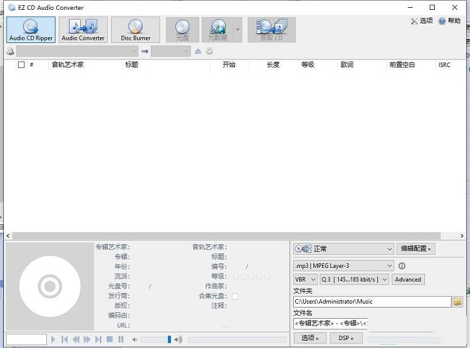Click the playback time display field
470x348 pixels.
click(x=26, y=340)
